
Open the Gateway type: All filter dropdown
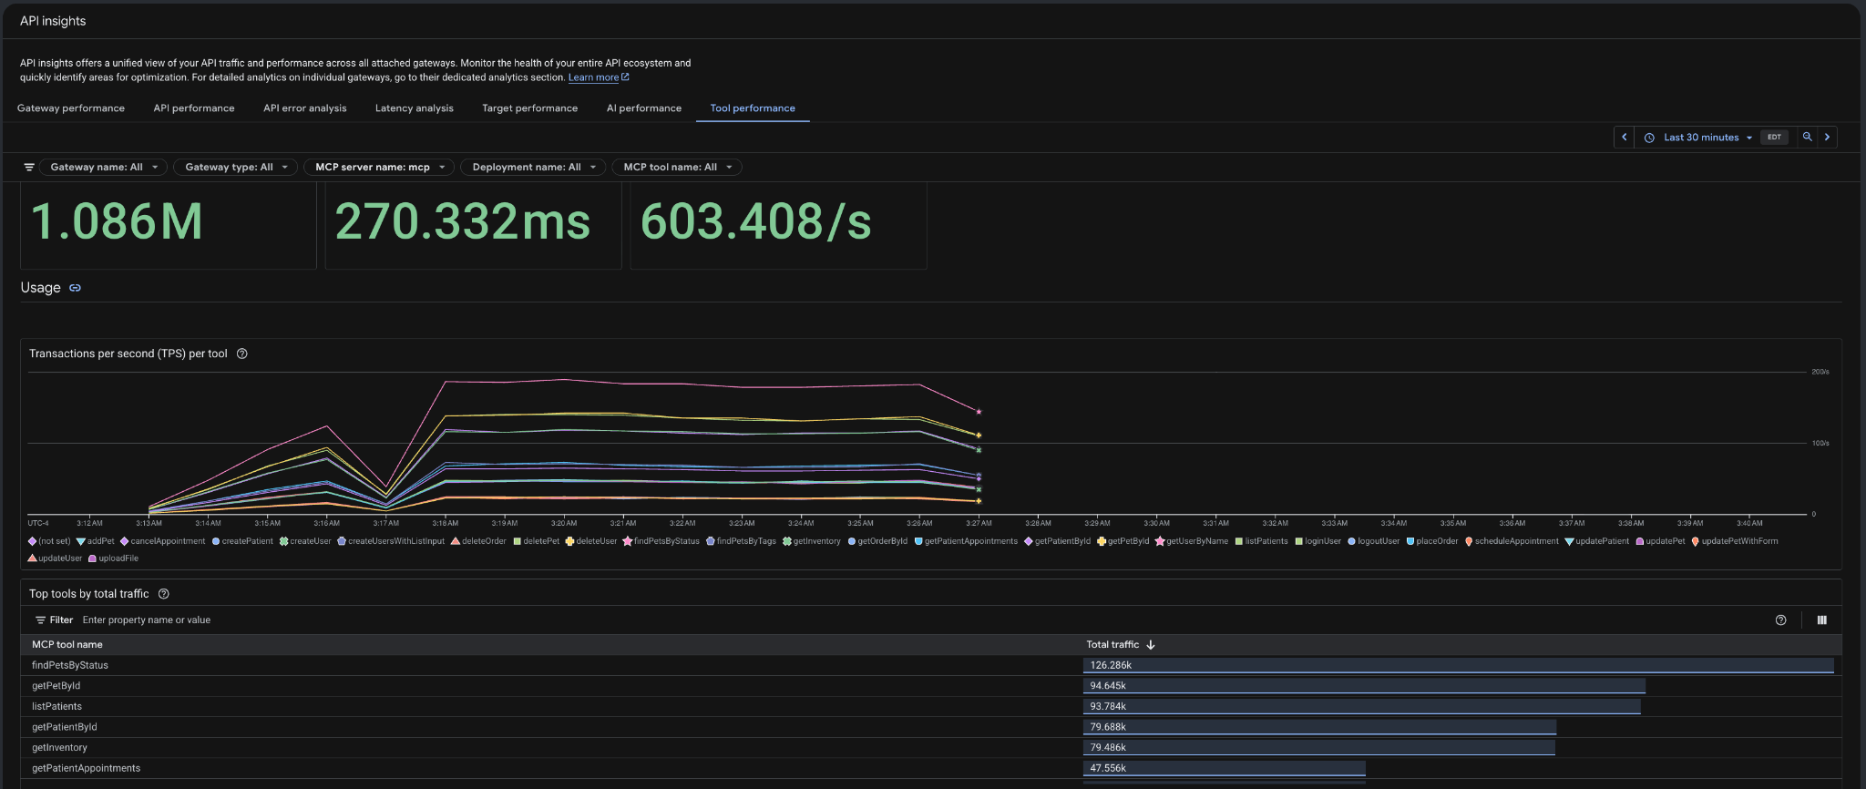click(x=236, y=168)
